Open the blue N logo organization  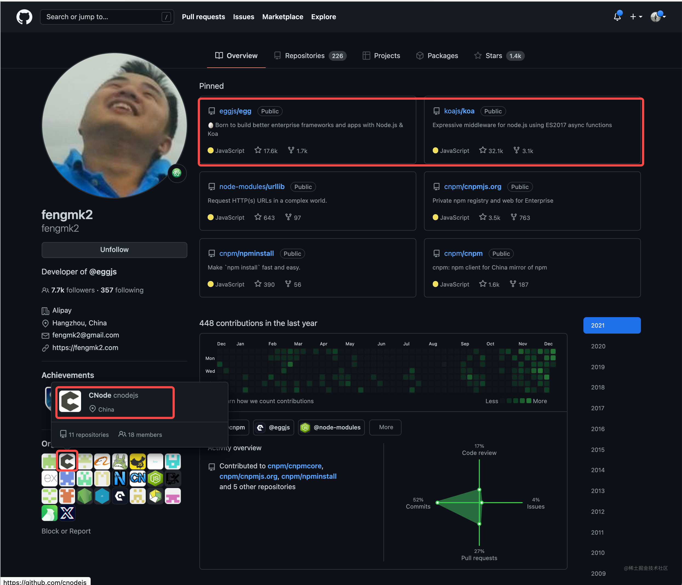120,479
